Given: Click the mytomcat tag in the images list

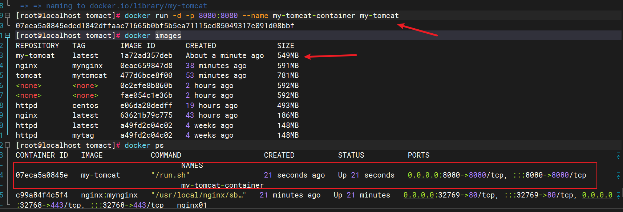Looking at the screenshot, I should click(x=89, y=76).
